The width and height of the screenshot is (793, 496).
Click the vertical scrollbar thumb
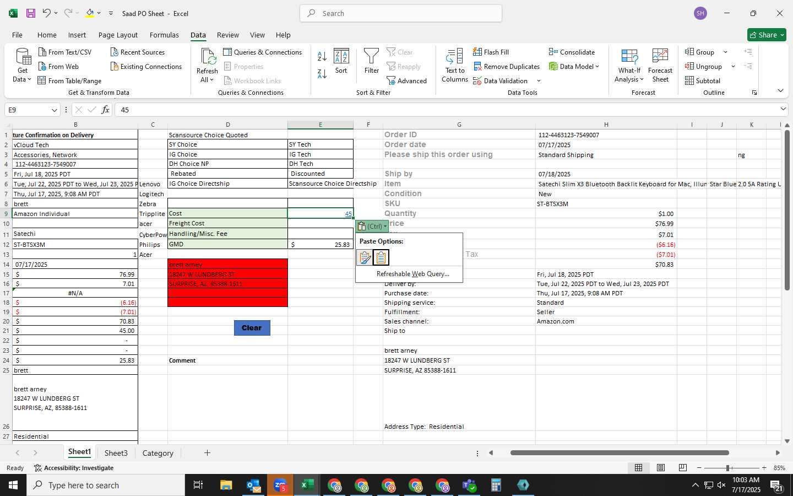pos(787,209)
